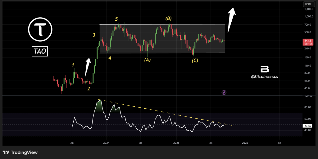Viewport: 318px width, 159px height.
Task: Select the wave 5 label
Action: pos(117,19)
